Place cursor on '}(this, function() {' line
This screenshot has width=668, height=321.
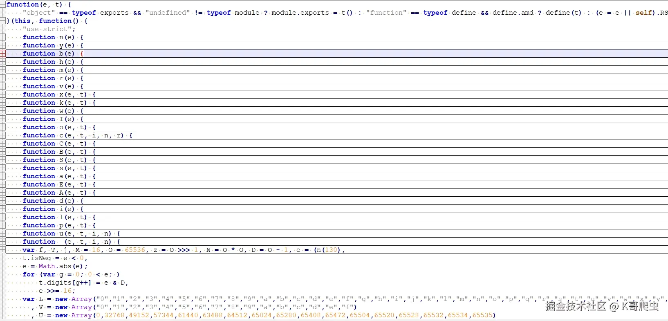click(x=47, y=21)
